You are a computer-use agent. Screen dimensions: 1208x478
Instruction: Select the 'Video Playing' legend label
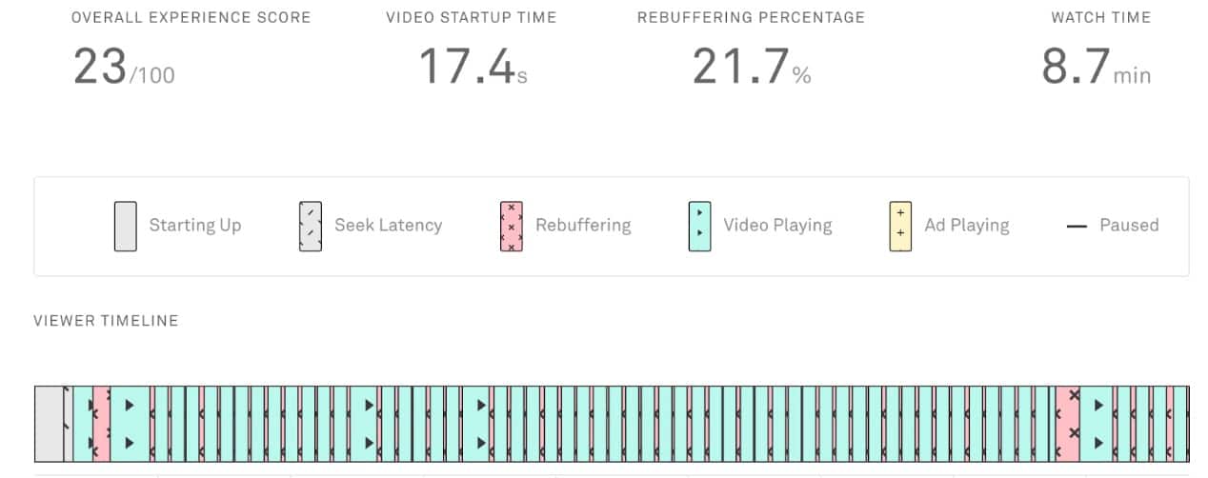[777, 226]
